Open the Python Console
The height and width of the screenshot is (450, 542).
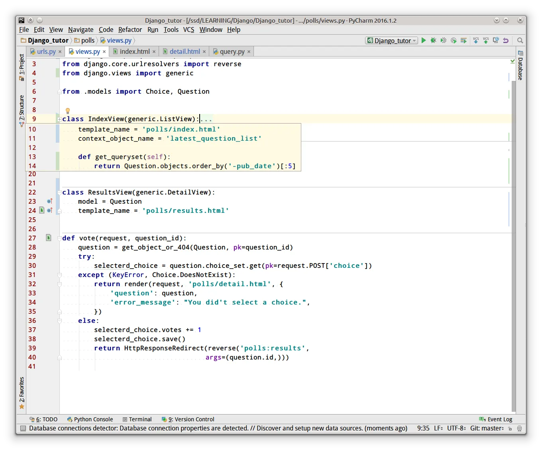coord(90,419)
